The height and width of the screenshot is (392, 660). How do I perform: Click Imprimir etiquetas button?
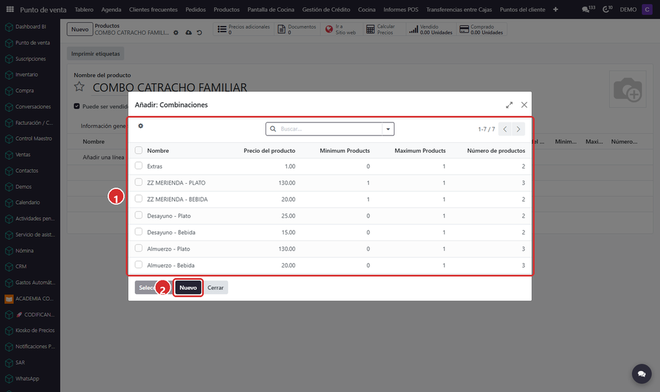click(95, 54)
